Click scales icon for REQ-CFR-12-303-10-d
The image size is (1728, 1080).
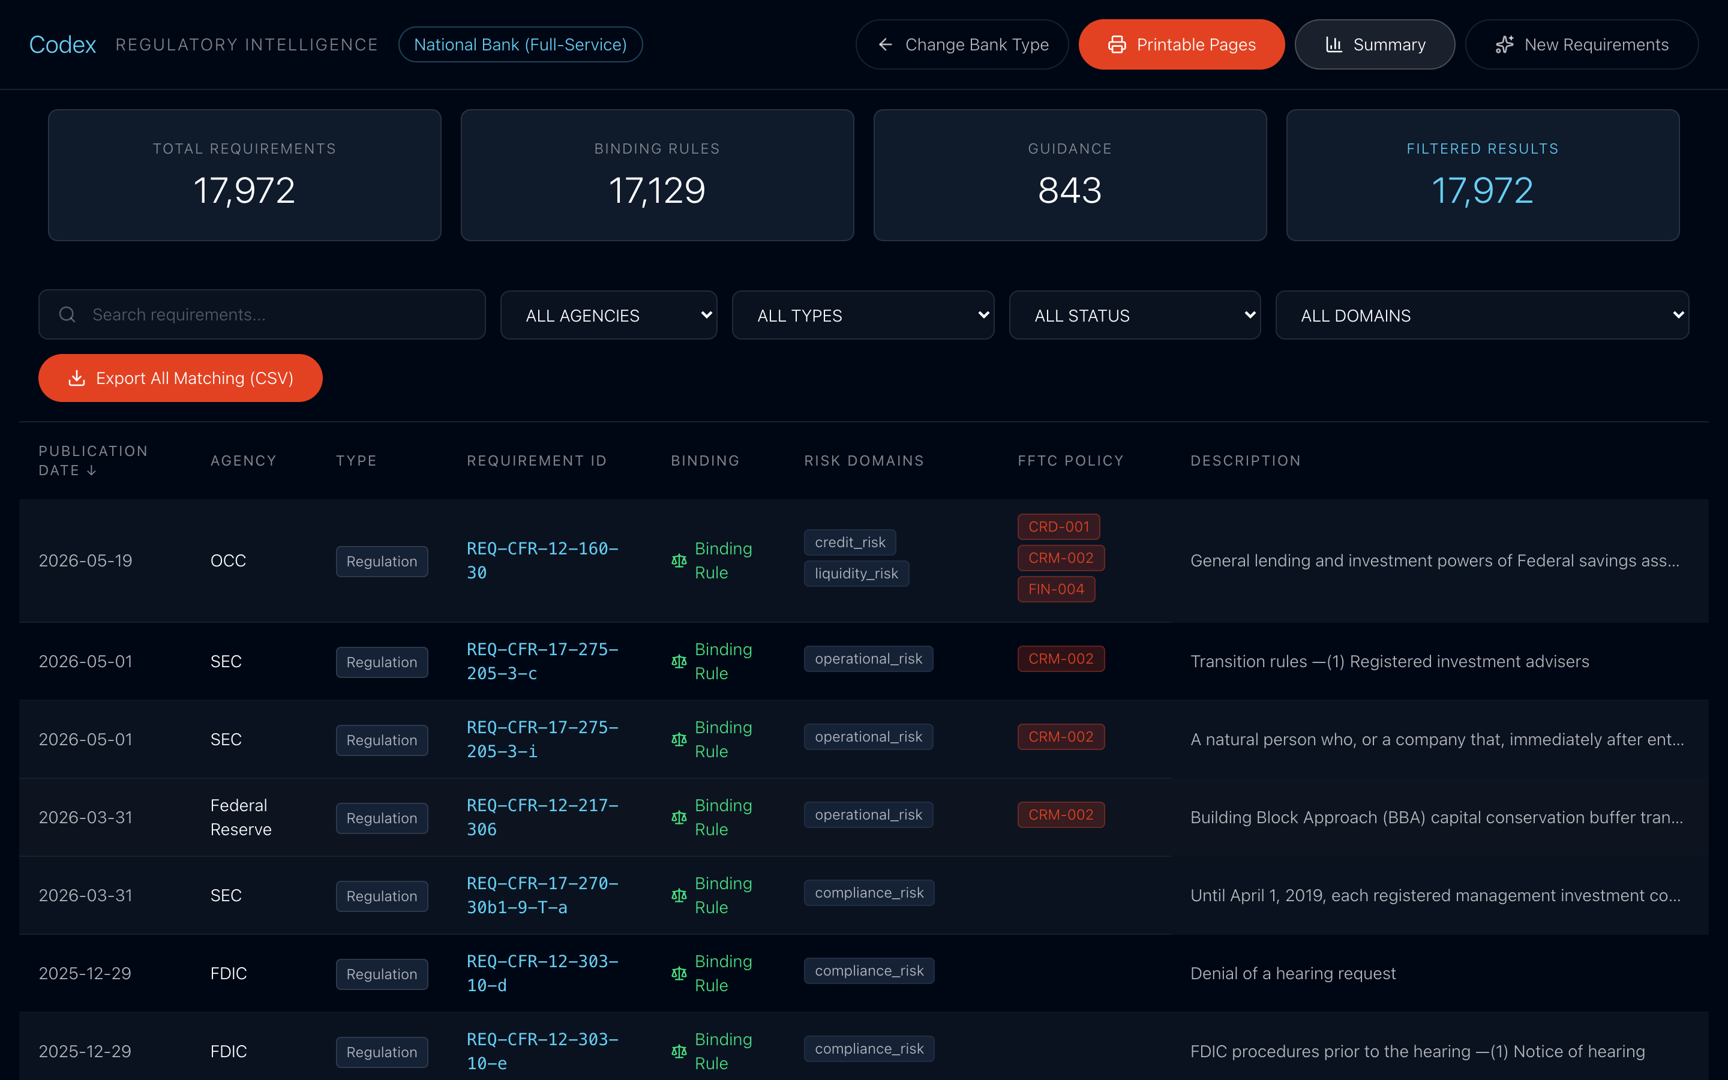click(679, 974)
